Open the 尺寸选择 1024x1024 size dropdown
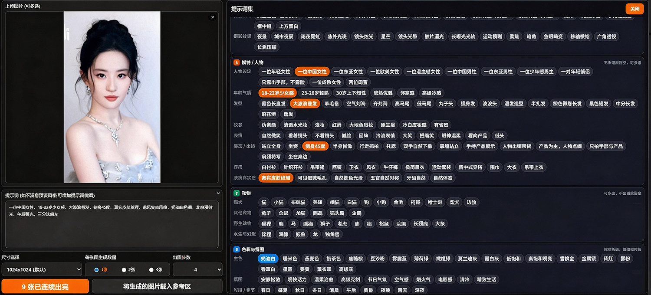Image resolution: width=651 pixels, height=295 pixels. pos(42,269)
